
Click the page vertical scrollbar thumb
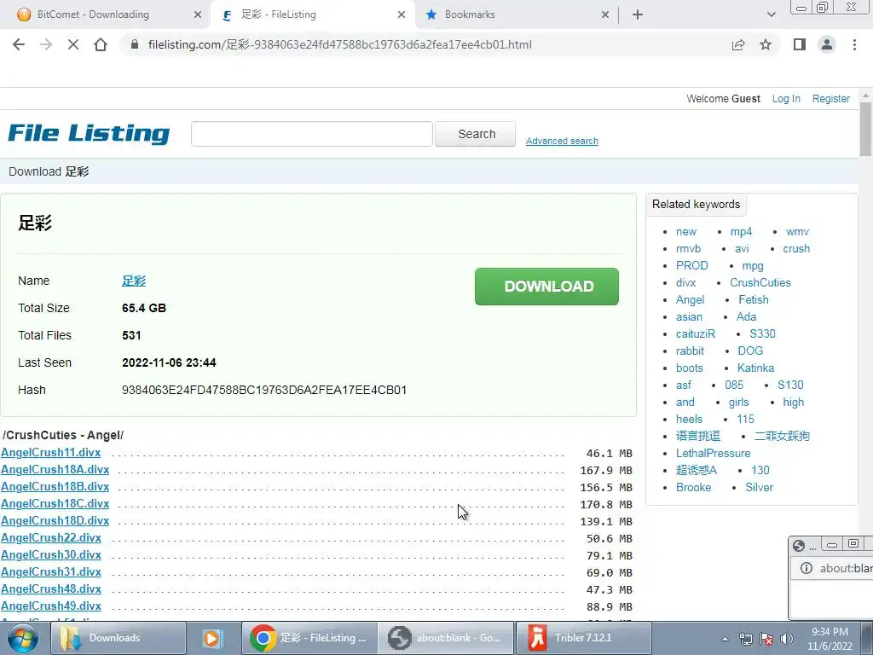pos(865,130)
